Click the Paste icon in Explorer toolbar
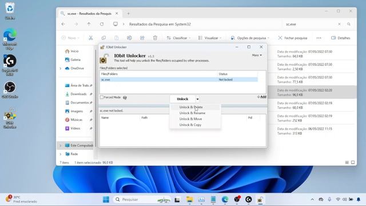Screen dimensions: 366x206 click(x=117, y=38)
